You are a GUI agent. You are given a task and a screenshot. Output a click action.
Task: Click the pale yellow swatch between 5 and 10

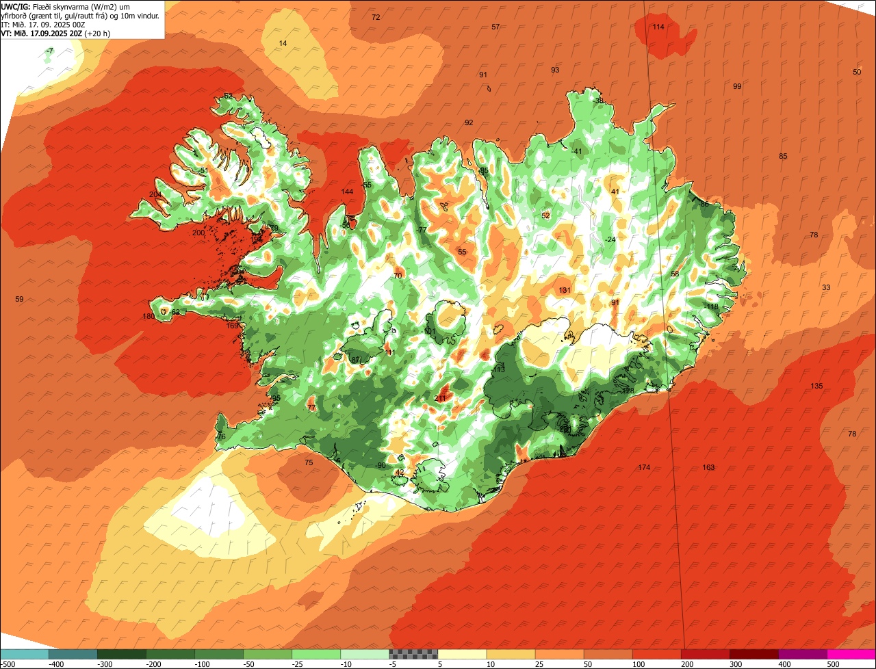click(462, 654)
